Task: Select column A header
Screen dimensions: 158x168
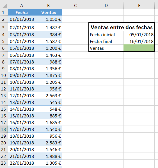Action: 22,5
